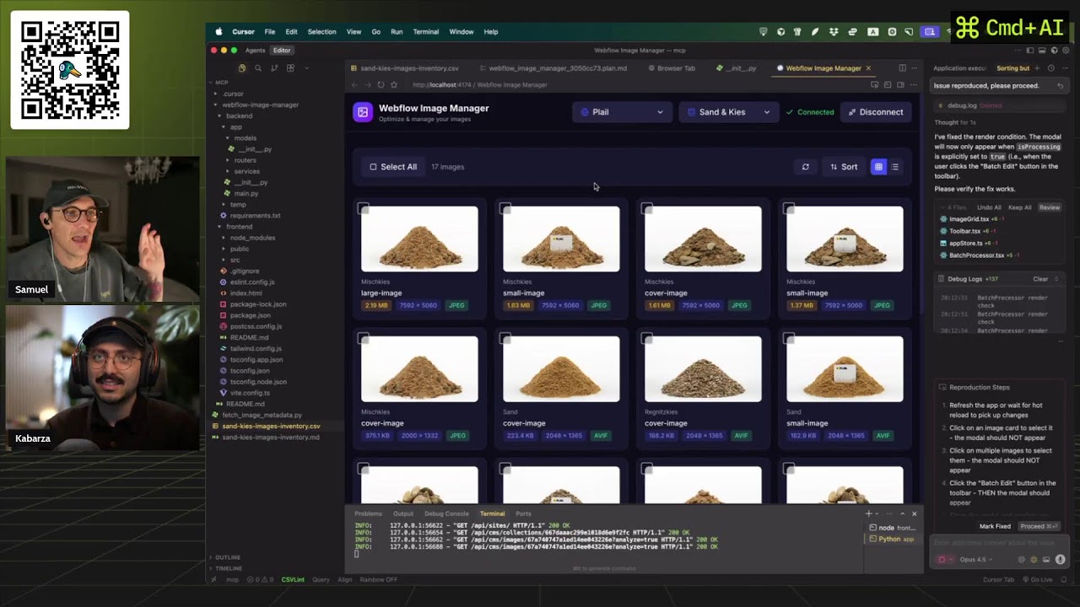Viewport: 1080px width, 607px height.
Task: Click the notifications bell in status bar
Action: [1063, 579]
